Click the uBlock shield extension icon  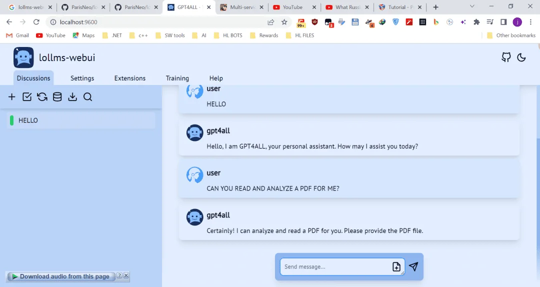click(x=314, y=22)
